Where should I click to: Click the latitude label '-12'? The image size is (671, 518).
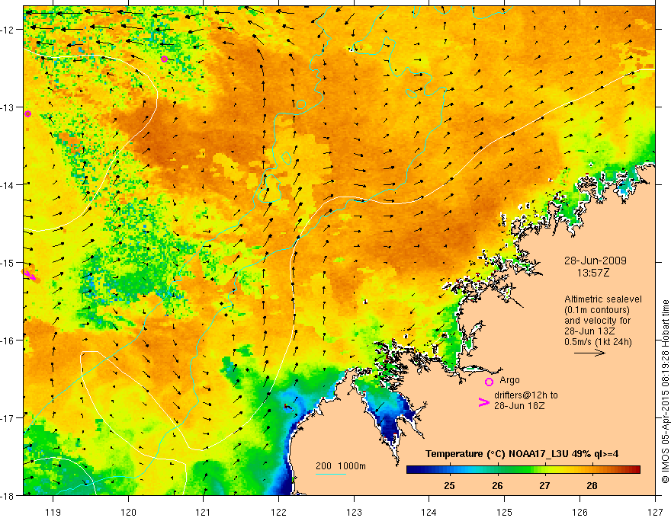point(8,30)
